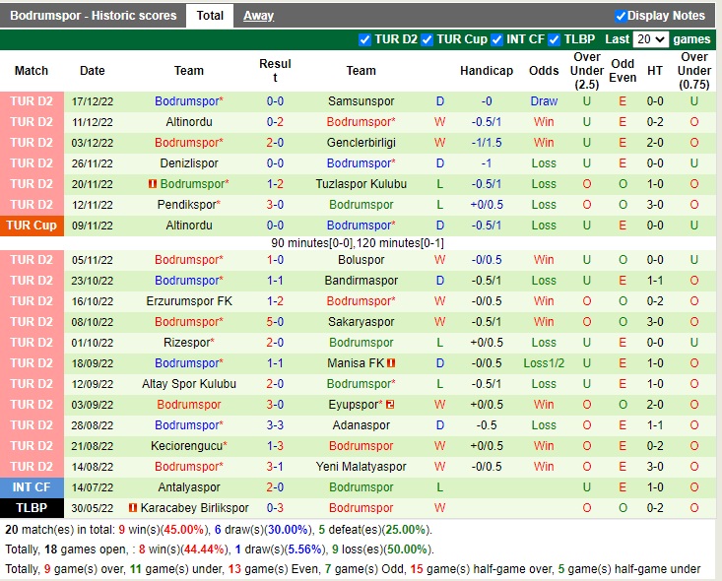Screen dimensions: 722x581
Task: Click the 5-0 result against Sakaryaspor
Action: [275, 322]
